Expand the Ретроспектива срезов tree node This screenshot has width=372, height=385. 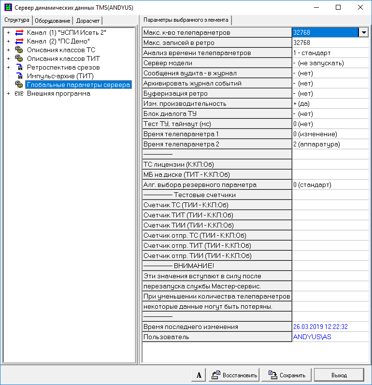(x=8, y=67)
